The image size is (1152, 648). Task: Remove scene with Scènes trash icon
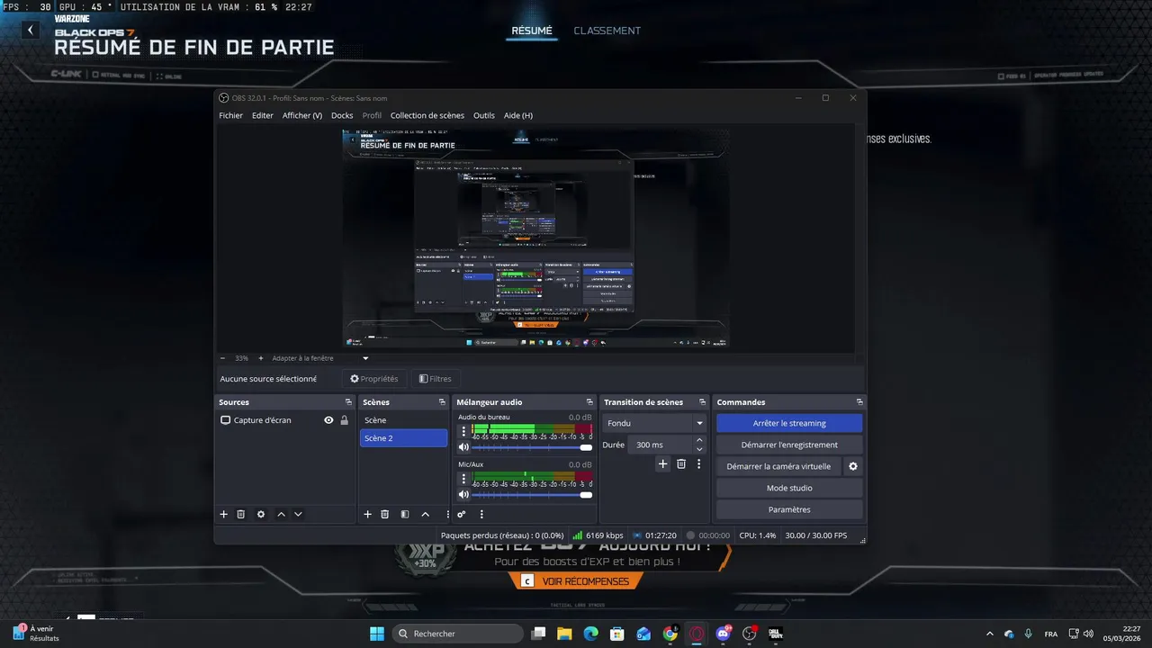[385, 514]
